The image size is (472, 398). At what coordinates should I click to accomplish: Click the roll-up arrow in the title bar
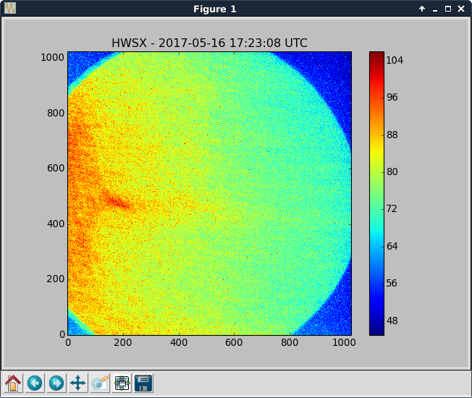[422, 9]
